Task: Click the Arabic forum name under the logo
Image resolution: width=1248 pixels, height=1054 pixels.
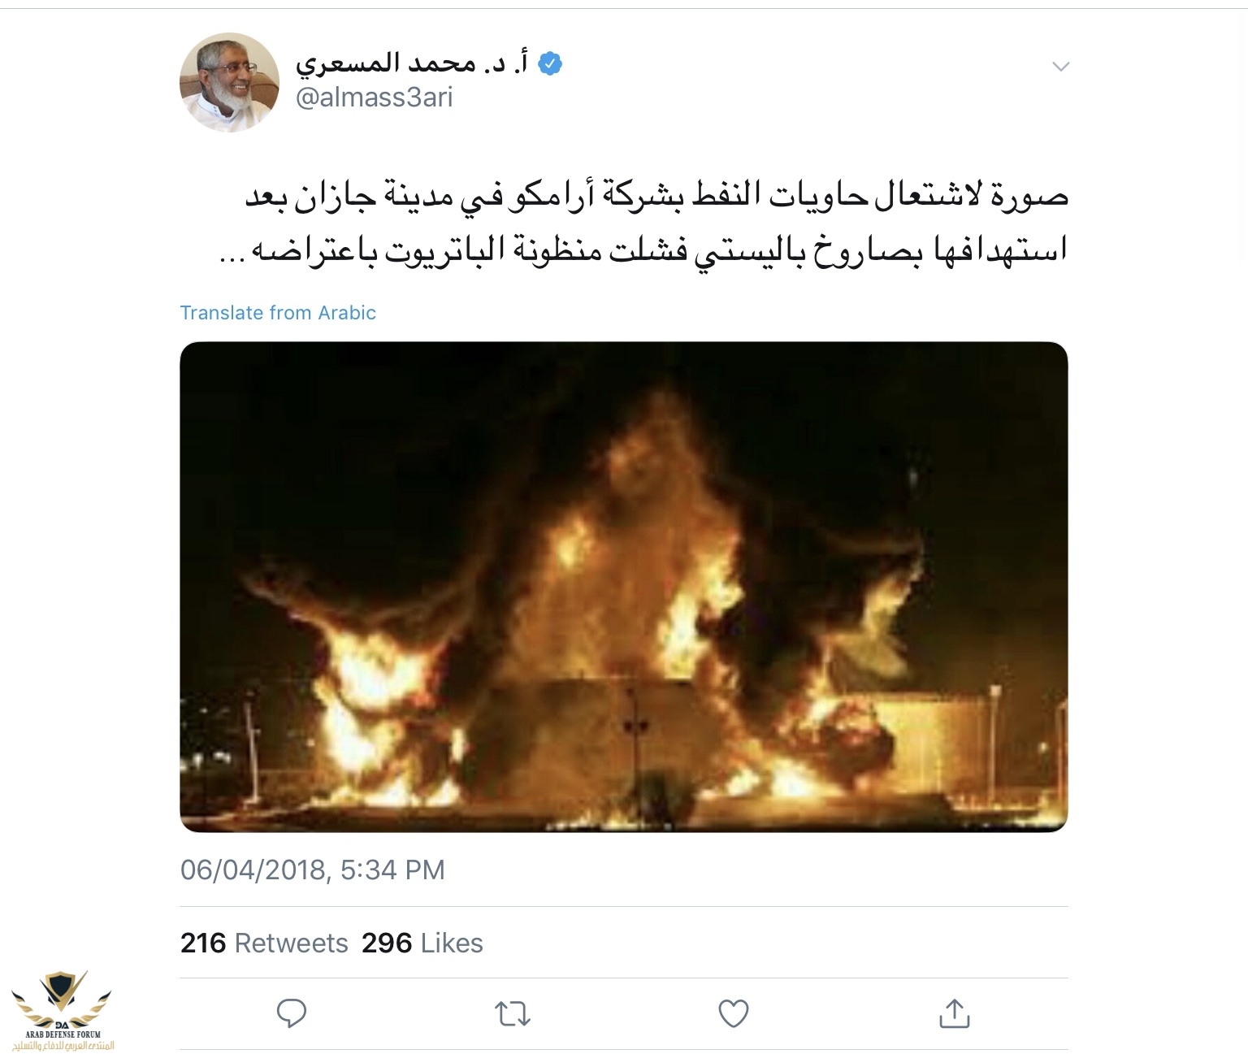Action: [x=63, y=1045]
